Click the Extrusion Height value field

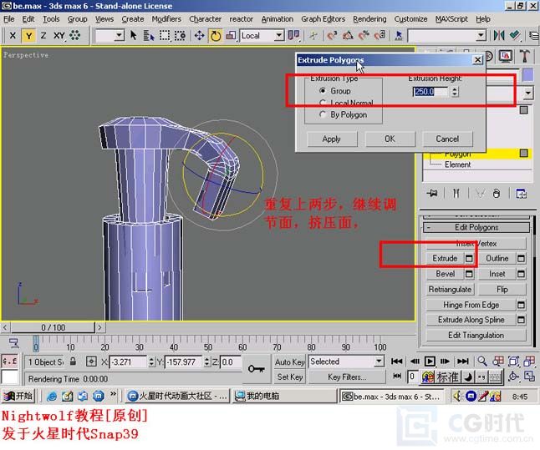[430, 92]
